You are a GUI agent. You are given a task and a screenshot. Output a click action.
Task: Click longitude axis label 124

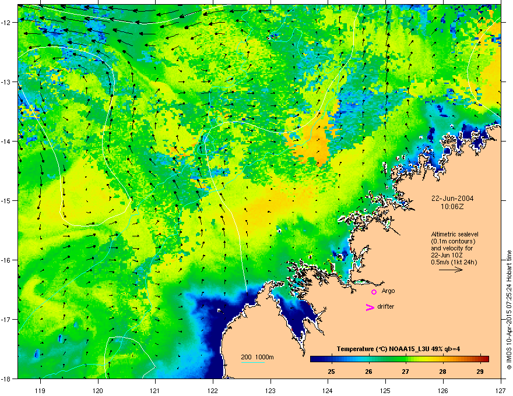tap(328, 391)
